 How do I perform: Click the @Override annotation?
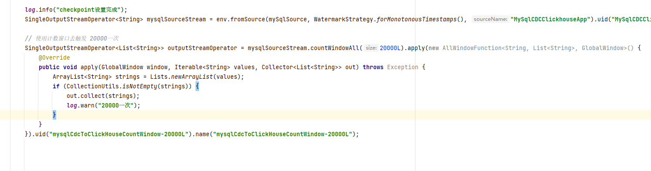click(54, 57)
